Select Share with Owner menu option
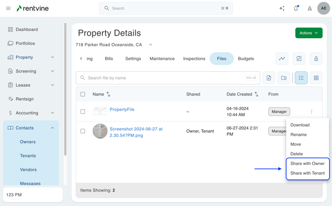 click(x=307, y=164)
